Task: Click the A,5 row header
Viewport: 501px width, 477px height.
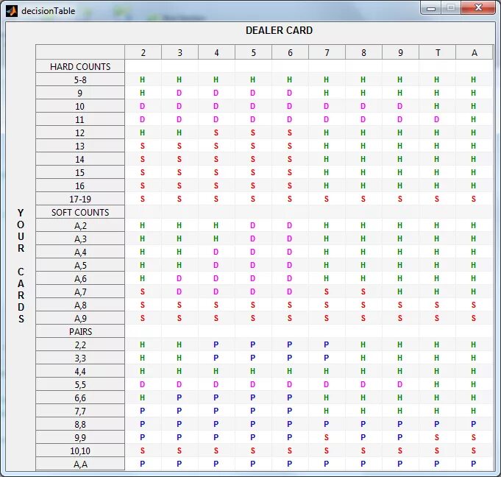Action: click(80, 265)
